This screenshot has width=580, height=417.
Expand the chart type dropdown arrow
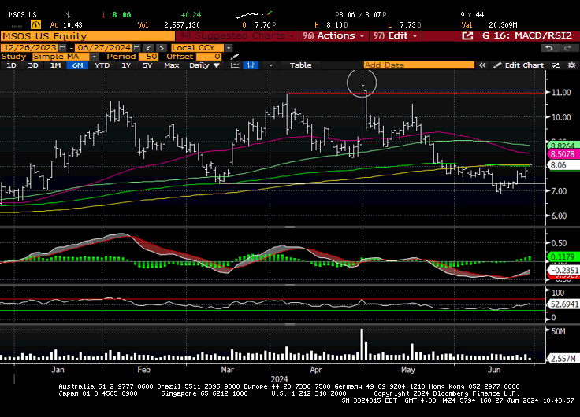coord(270,65)
